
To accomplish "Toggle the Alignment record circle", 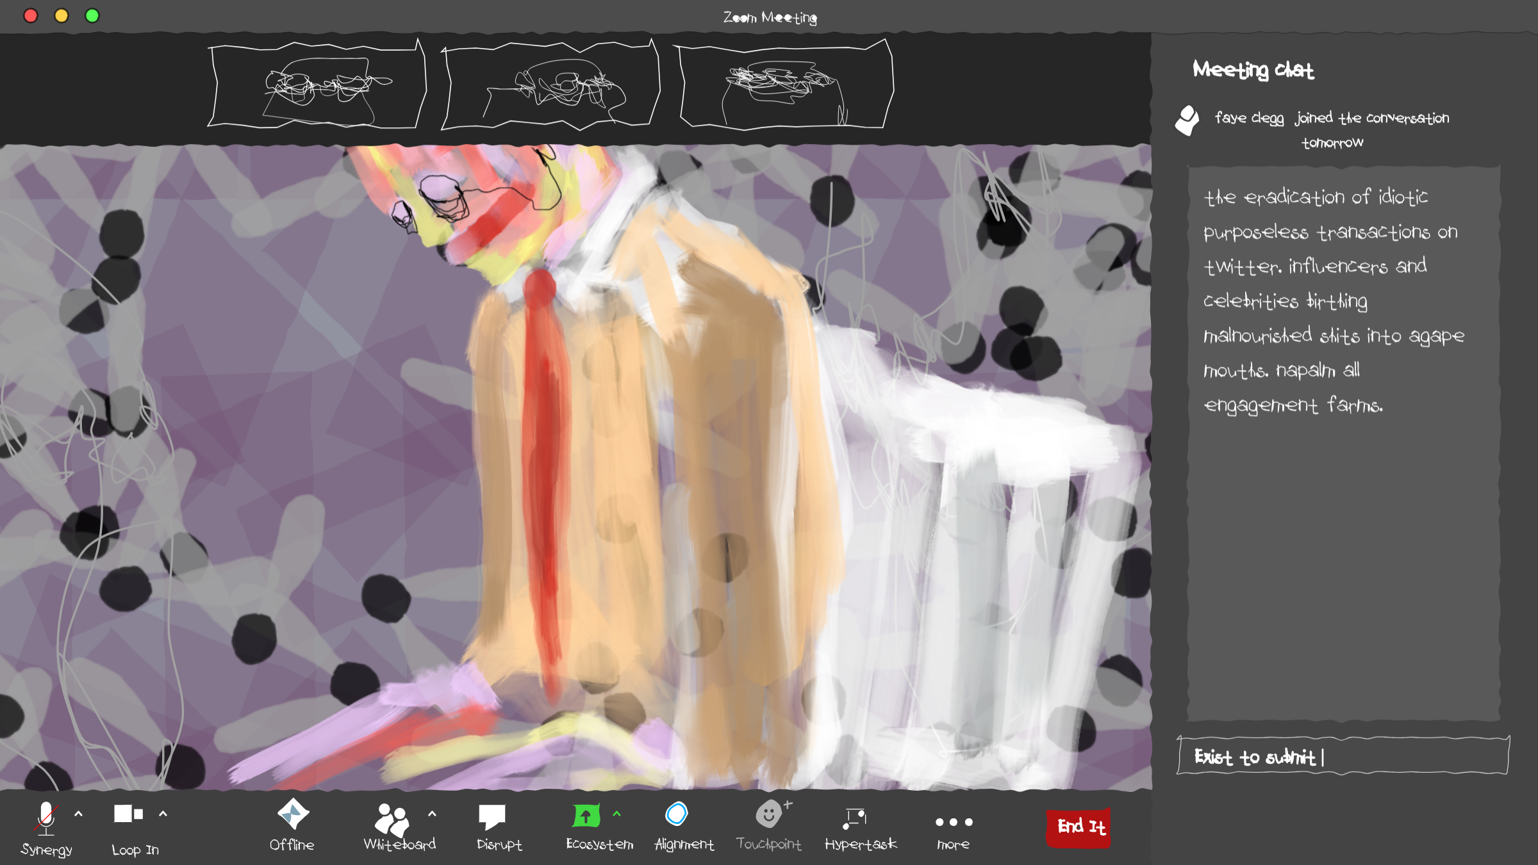I will tap(677, 814).
